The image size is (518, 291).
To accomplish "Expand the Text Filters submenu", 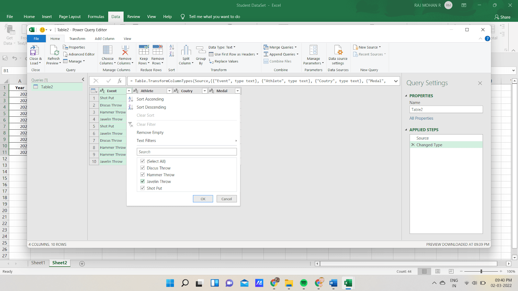I will coord(186,140).
